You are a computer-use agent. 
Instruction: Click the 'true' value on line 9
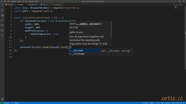click(x=56, y=34)
